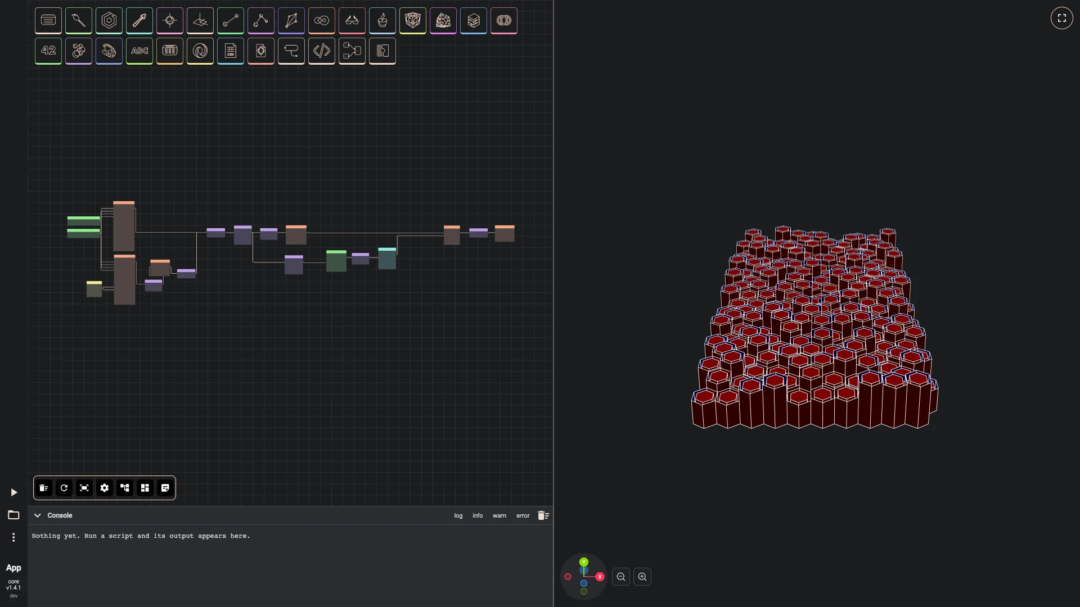This screenshot has height=607, width=1080.
Task: Click the "Nothing yet. Run a script" console message
Action: coord(141,536)
